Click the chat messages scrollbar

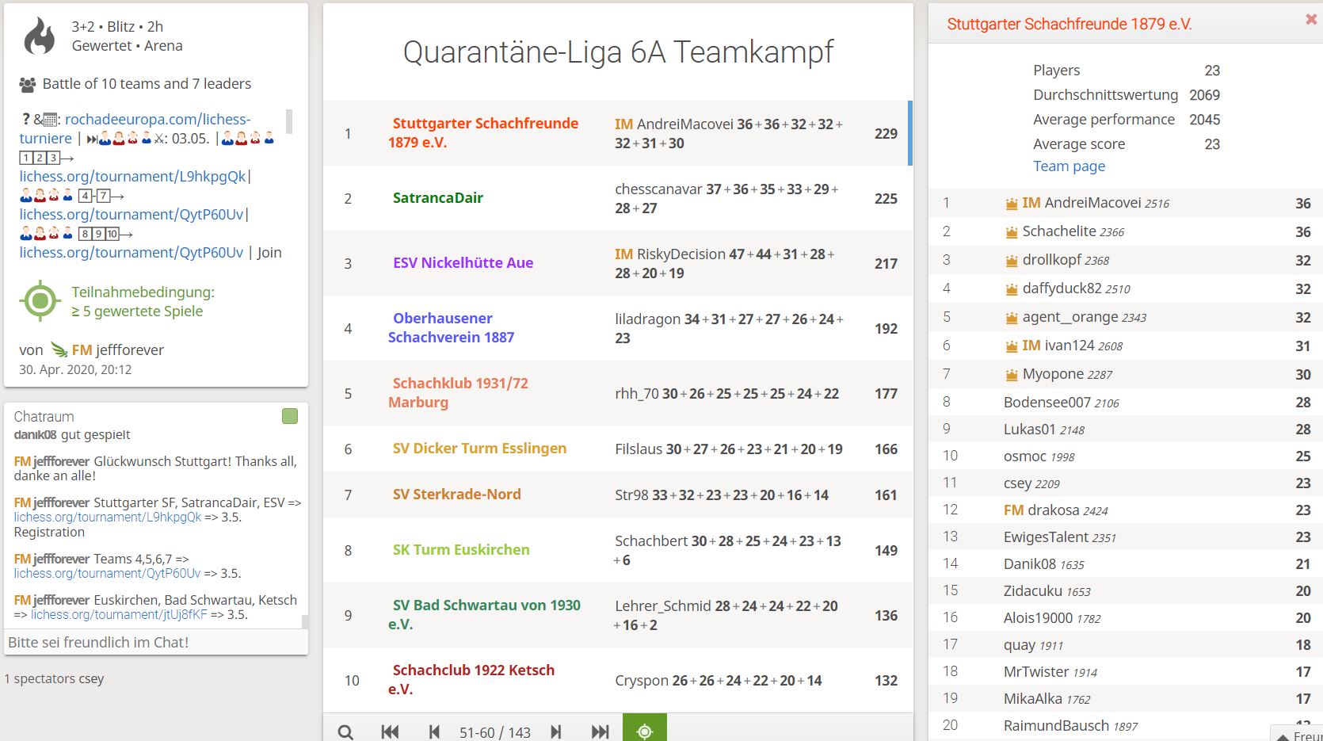[305, 621]
